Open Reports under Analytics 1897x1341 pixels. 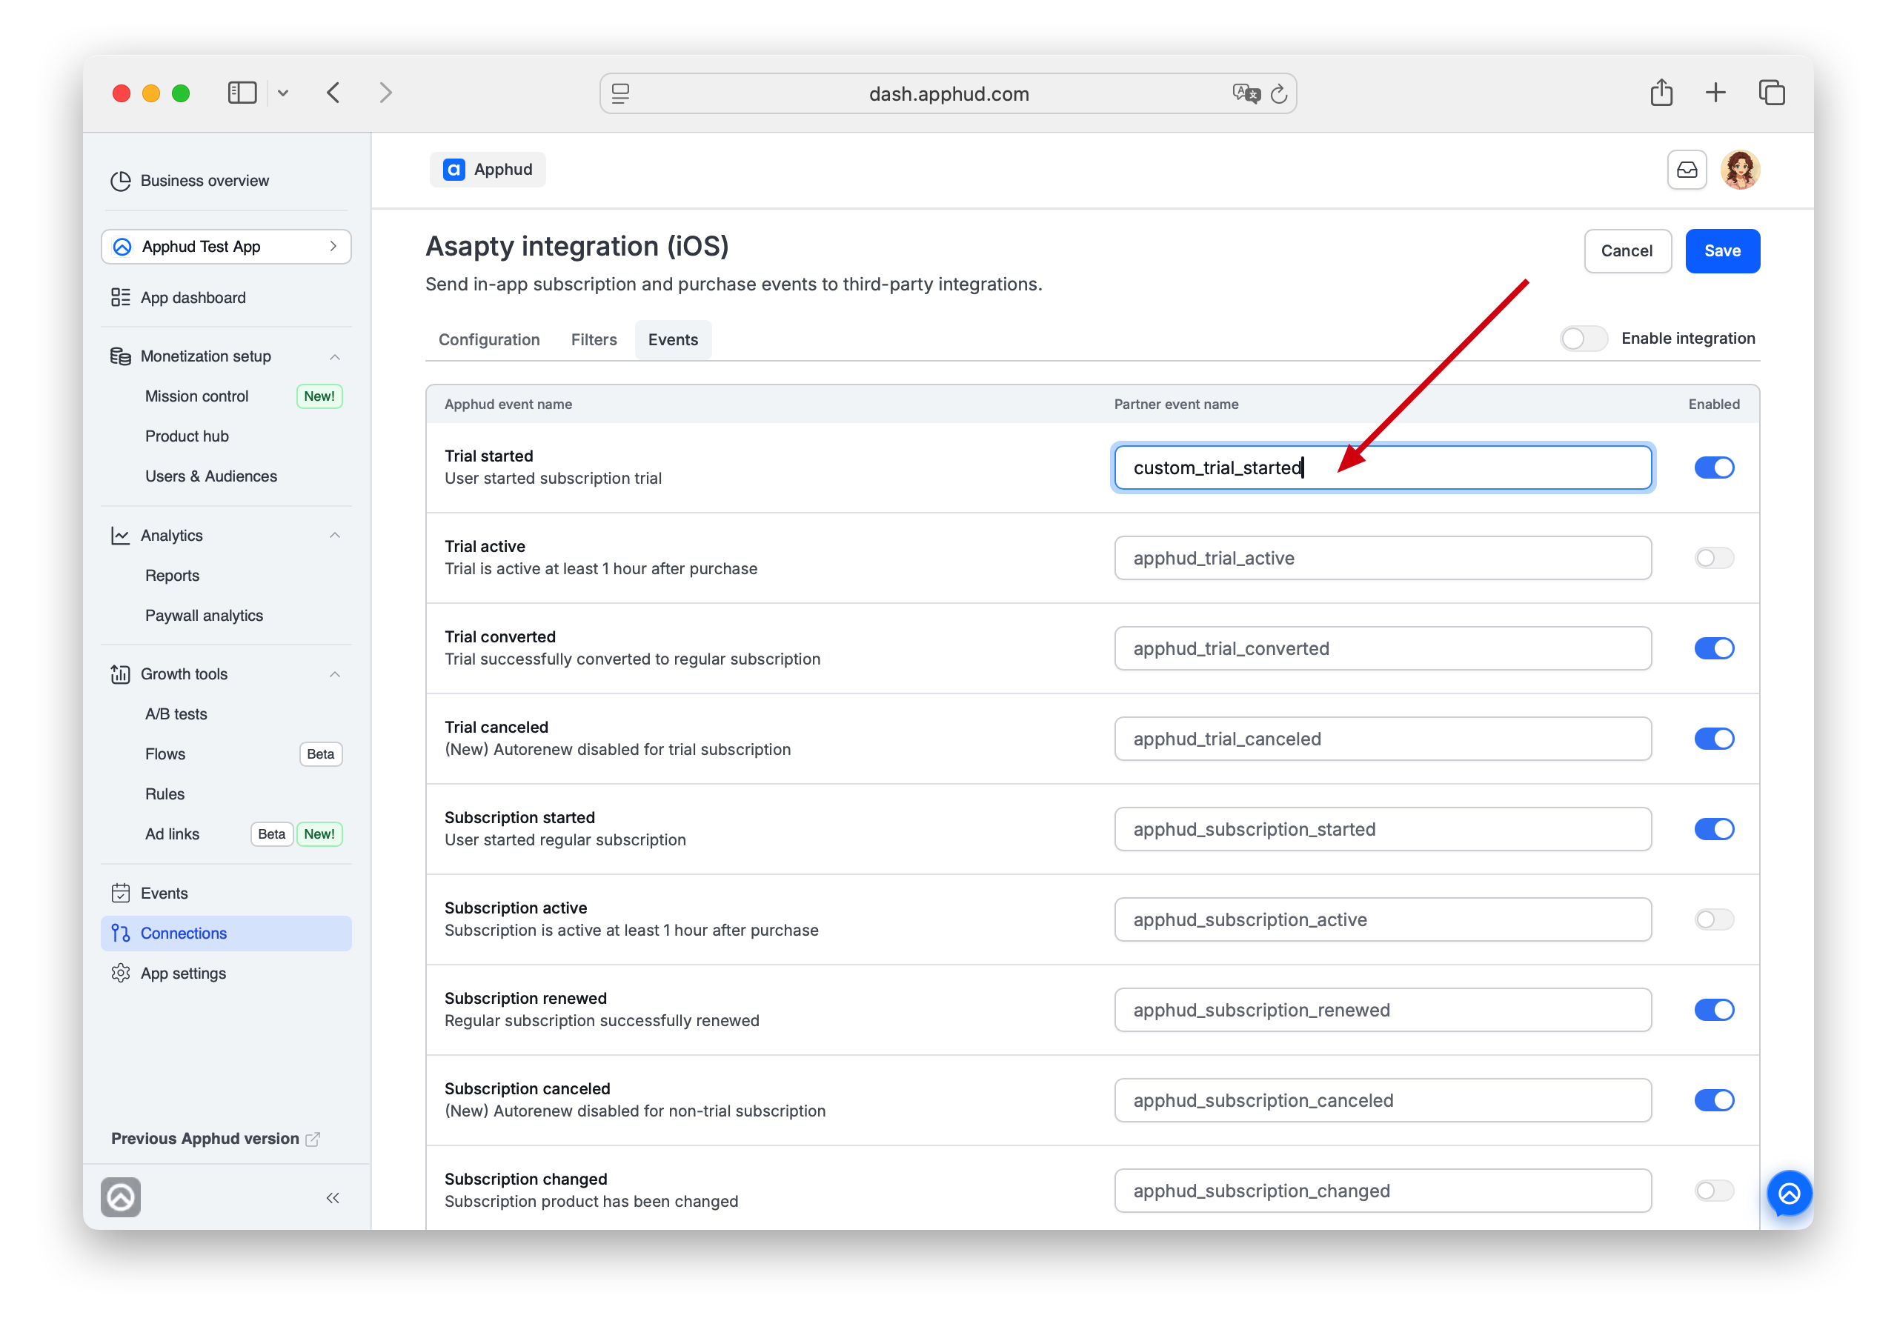coord(172,576)
